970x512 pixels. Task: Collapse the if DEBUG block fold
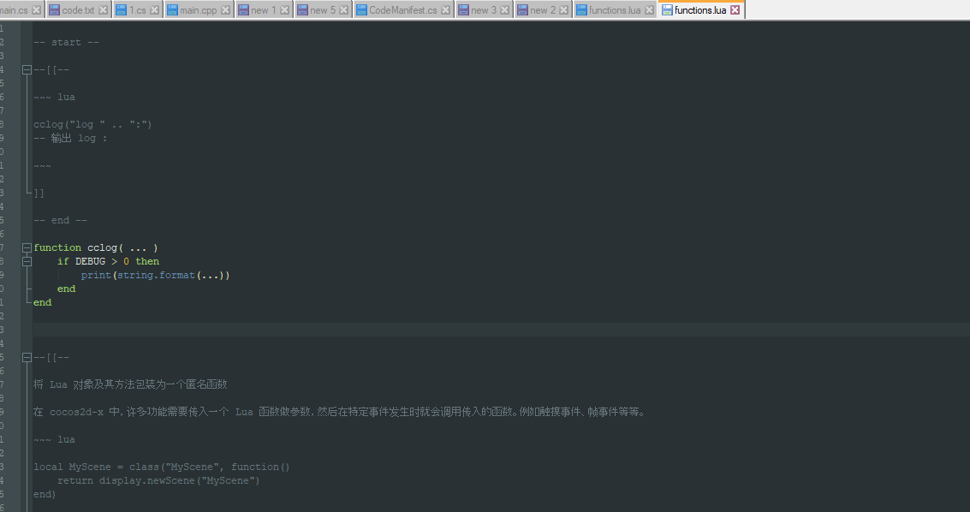pos(27,261)
